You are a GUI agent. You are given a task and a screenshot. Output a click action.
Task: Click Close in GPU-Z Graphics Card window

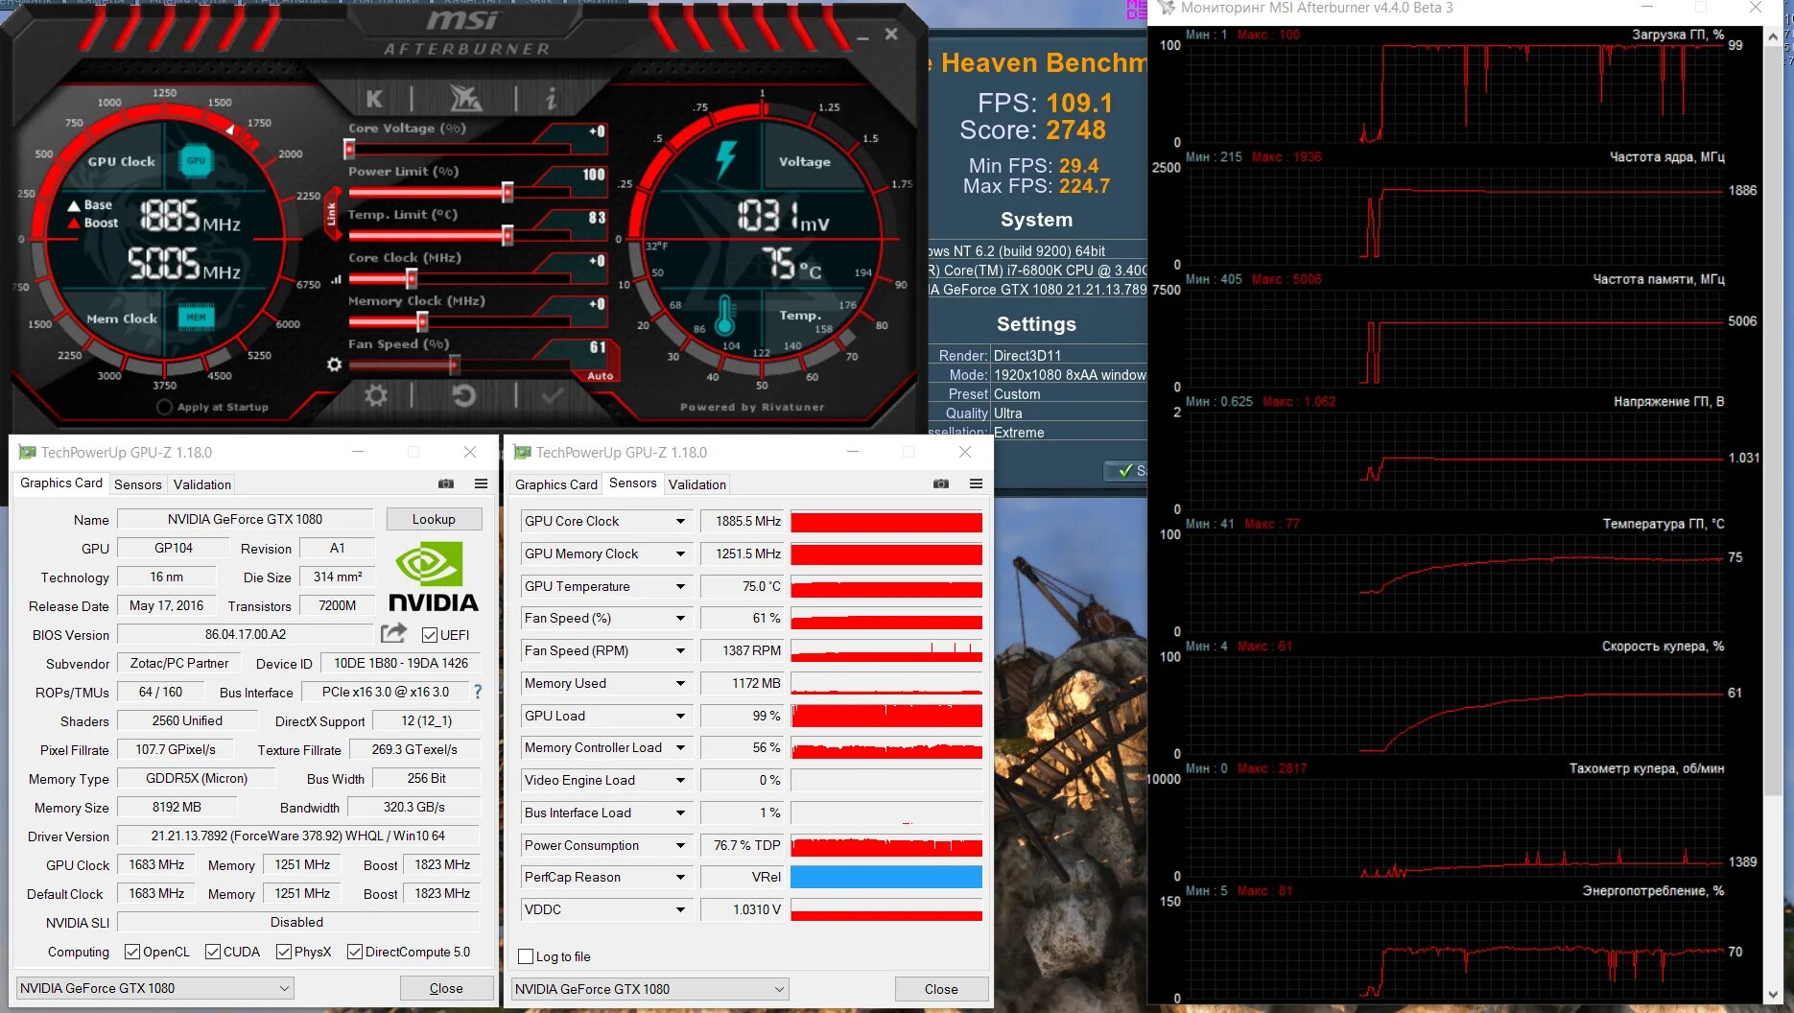(x=446, y=988)
